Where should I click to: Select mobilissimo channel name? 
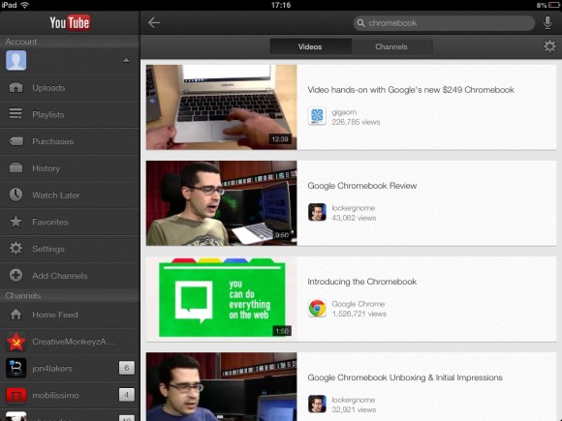point(55,395)
